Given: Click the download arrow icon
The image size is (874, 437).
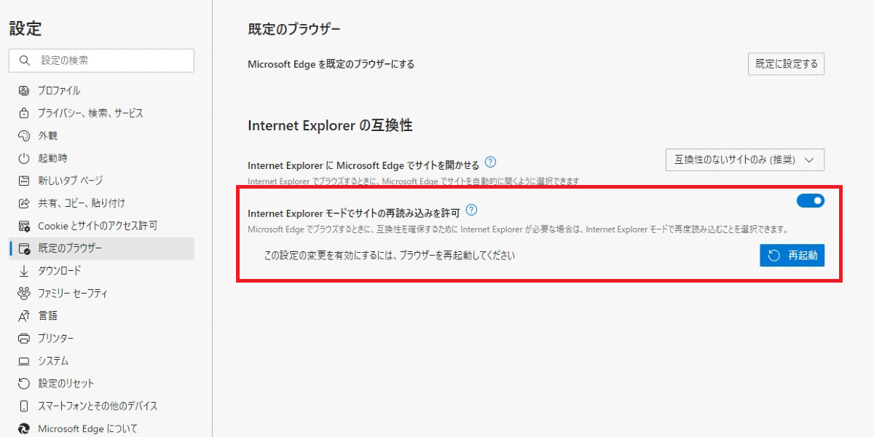Looking at the screenshot, I should pos(24,271).
